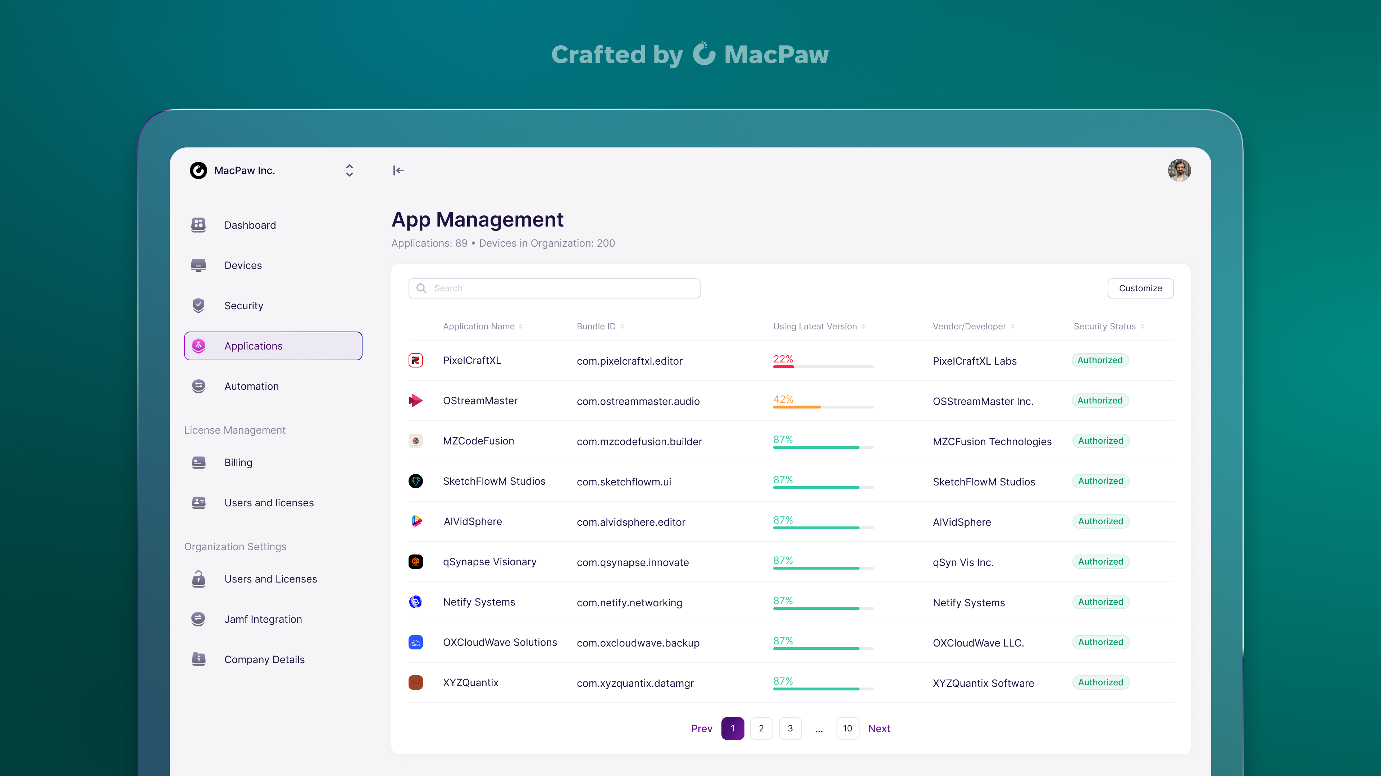Open Jamf Integration settings
Screen dimensions: 1381x776
point(263,619)
